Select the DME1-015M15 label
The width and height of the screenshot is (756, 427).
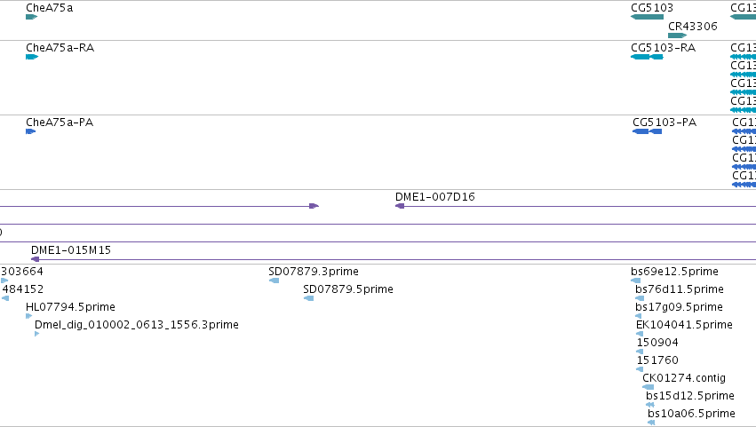(x=71, y=250)
